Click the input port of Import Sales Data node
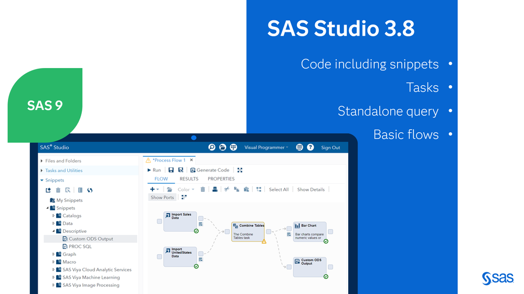524x294 pixels. 159,221
